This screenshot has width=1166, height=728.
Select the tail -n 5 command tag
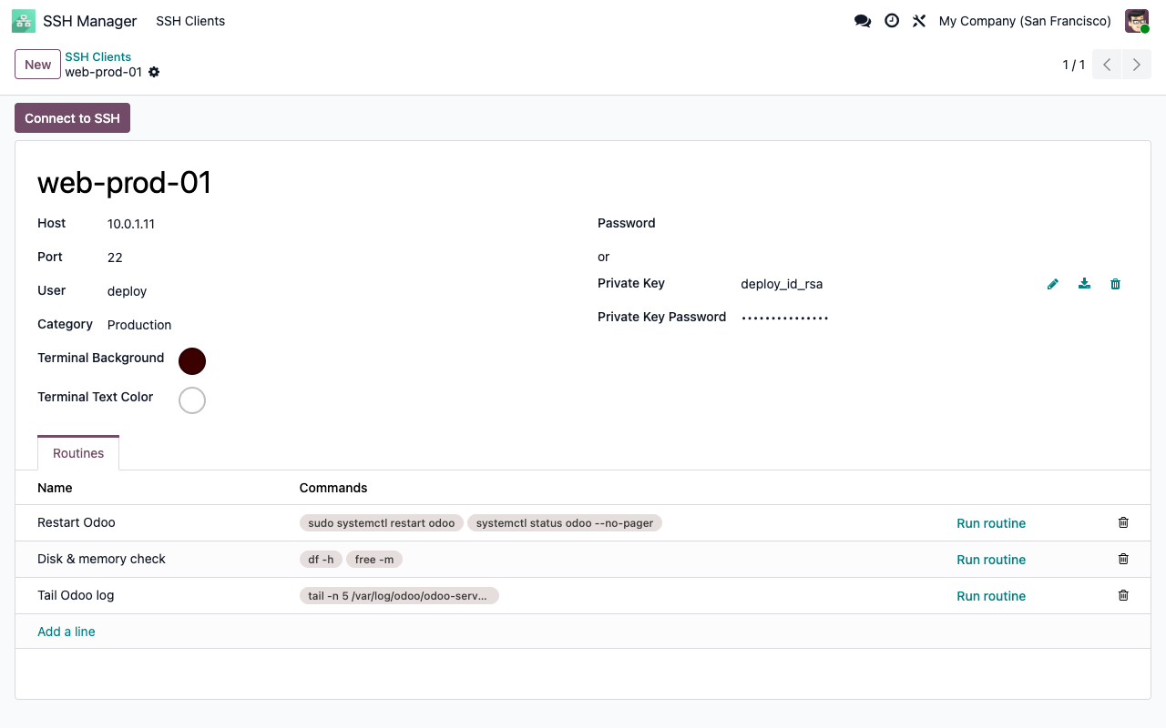[x=399, y=596]
